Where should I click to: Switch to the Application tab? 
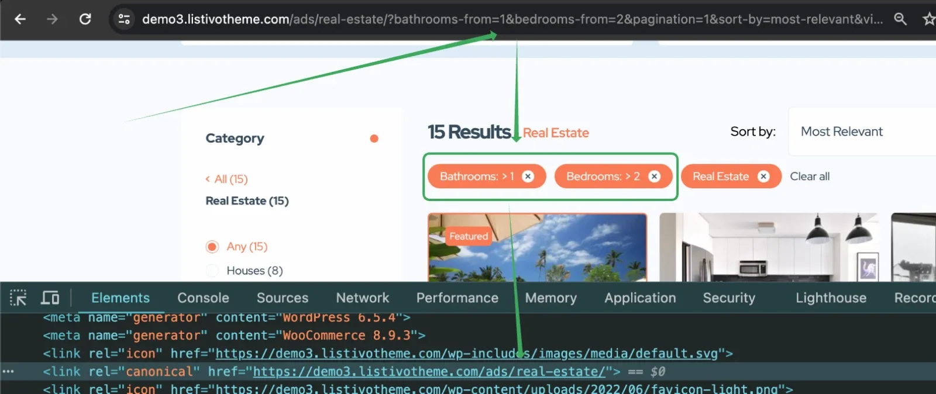pos(640,298)
